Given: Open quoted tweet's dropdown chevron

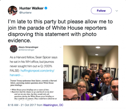Looking at the screenshot, I should [x=60, y=47].
